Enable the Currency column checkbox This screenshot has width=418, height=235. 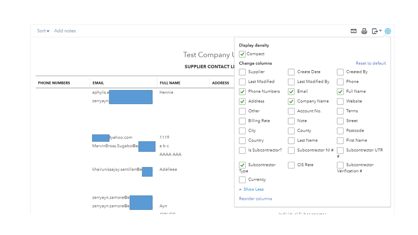242,180
